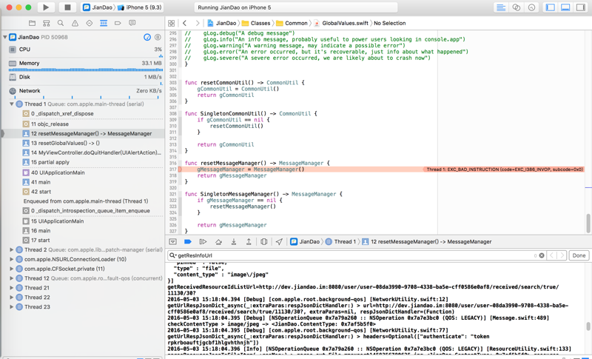592x359 pixels.
Task: Click the Simulate Location arrow icon
Action: (279, 241)
